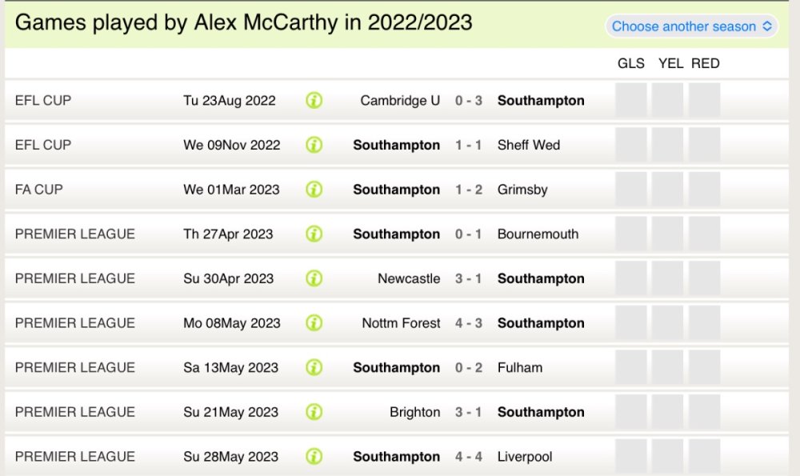Click the Cambridge U team link
The image size is (800, 476).
(x=400, y=101)
